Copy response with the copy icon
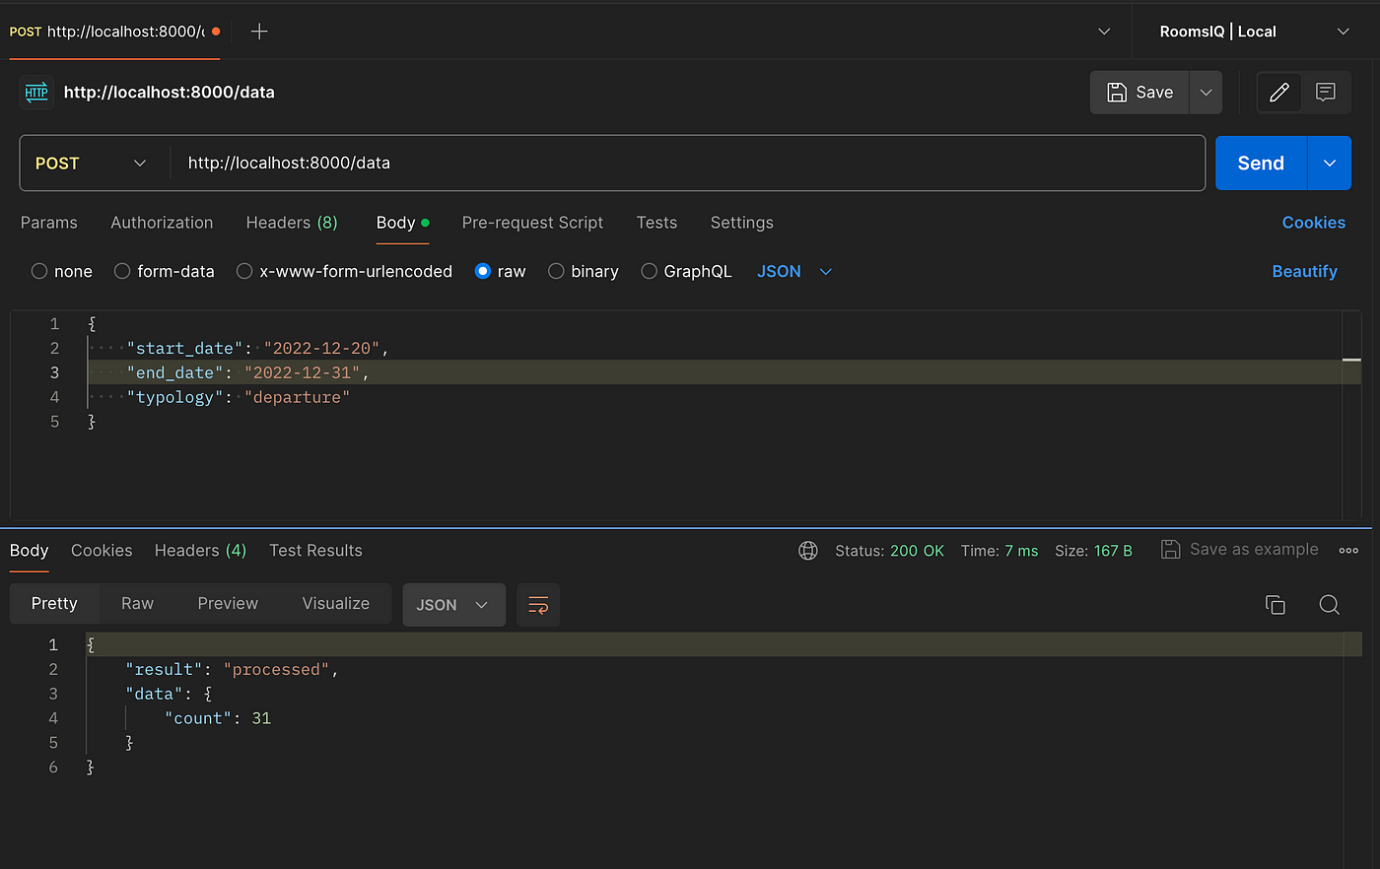Image resolution: width=1380 pixels, height=869 pixels. point(1275,605)
